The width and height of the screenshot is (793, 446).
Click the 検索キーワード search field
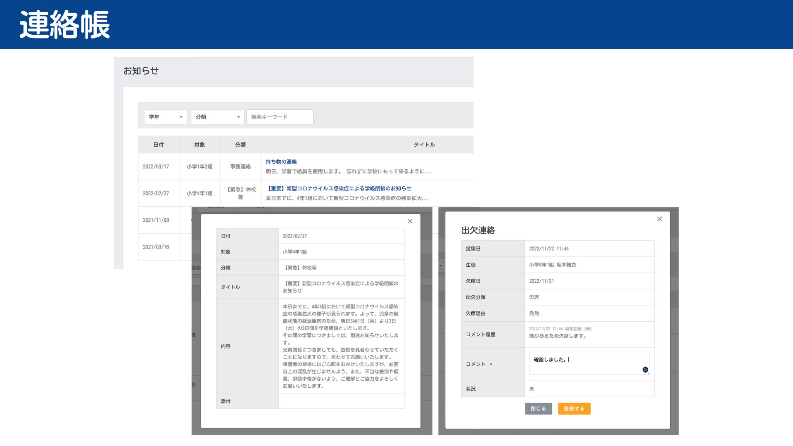(280, 117)
